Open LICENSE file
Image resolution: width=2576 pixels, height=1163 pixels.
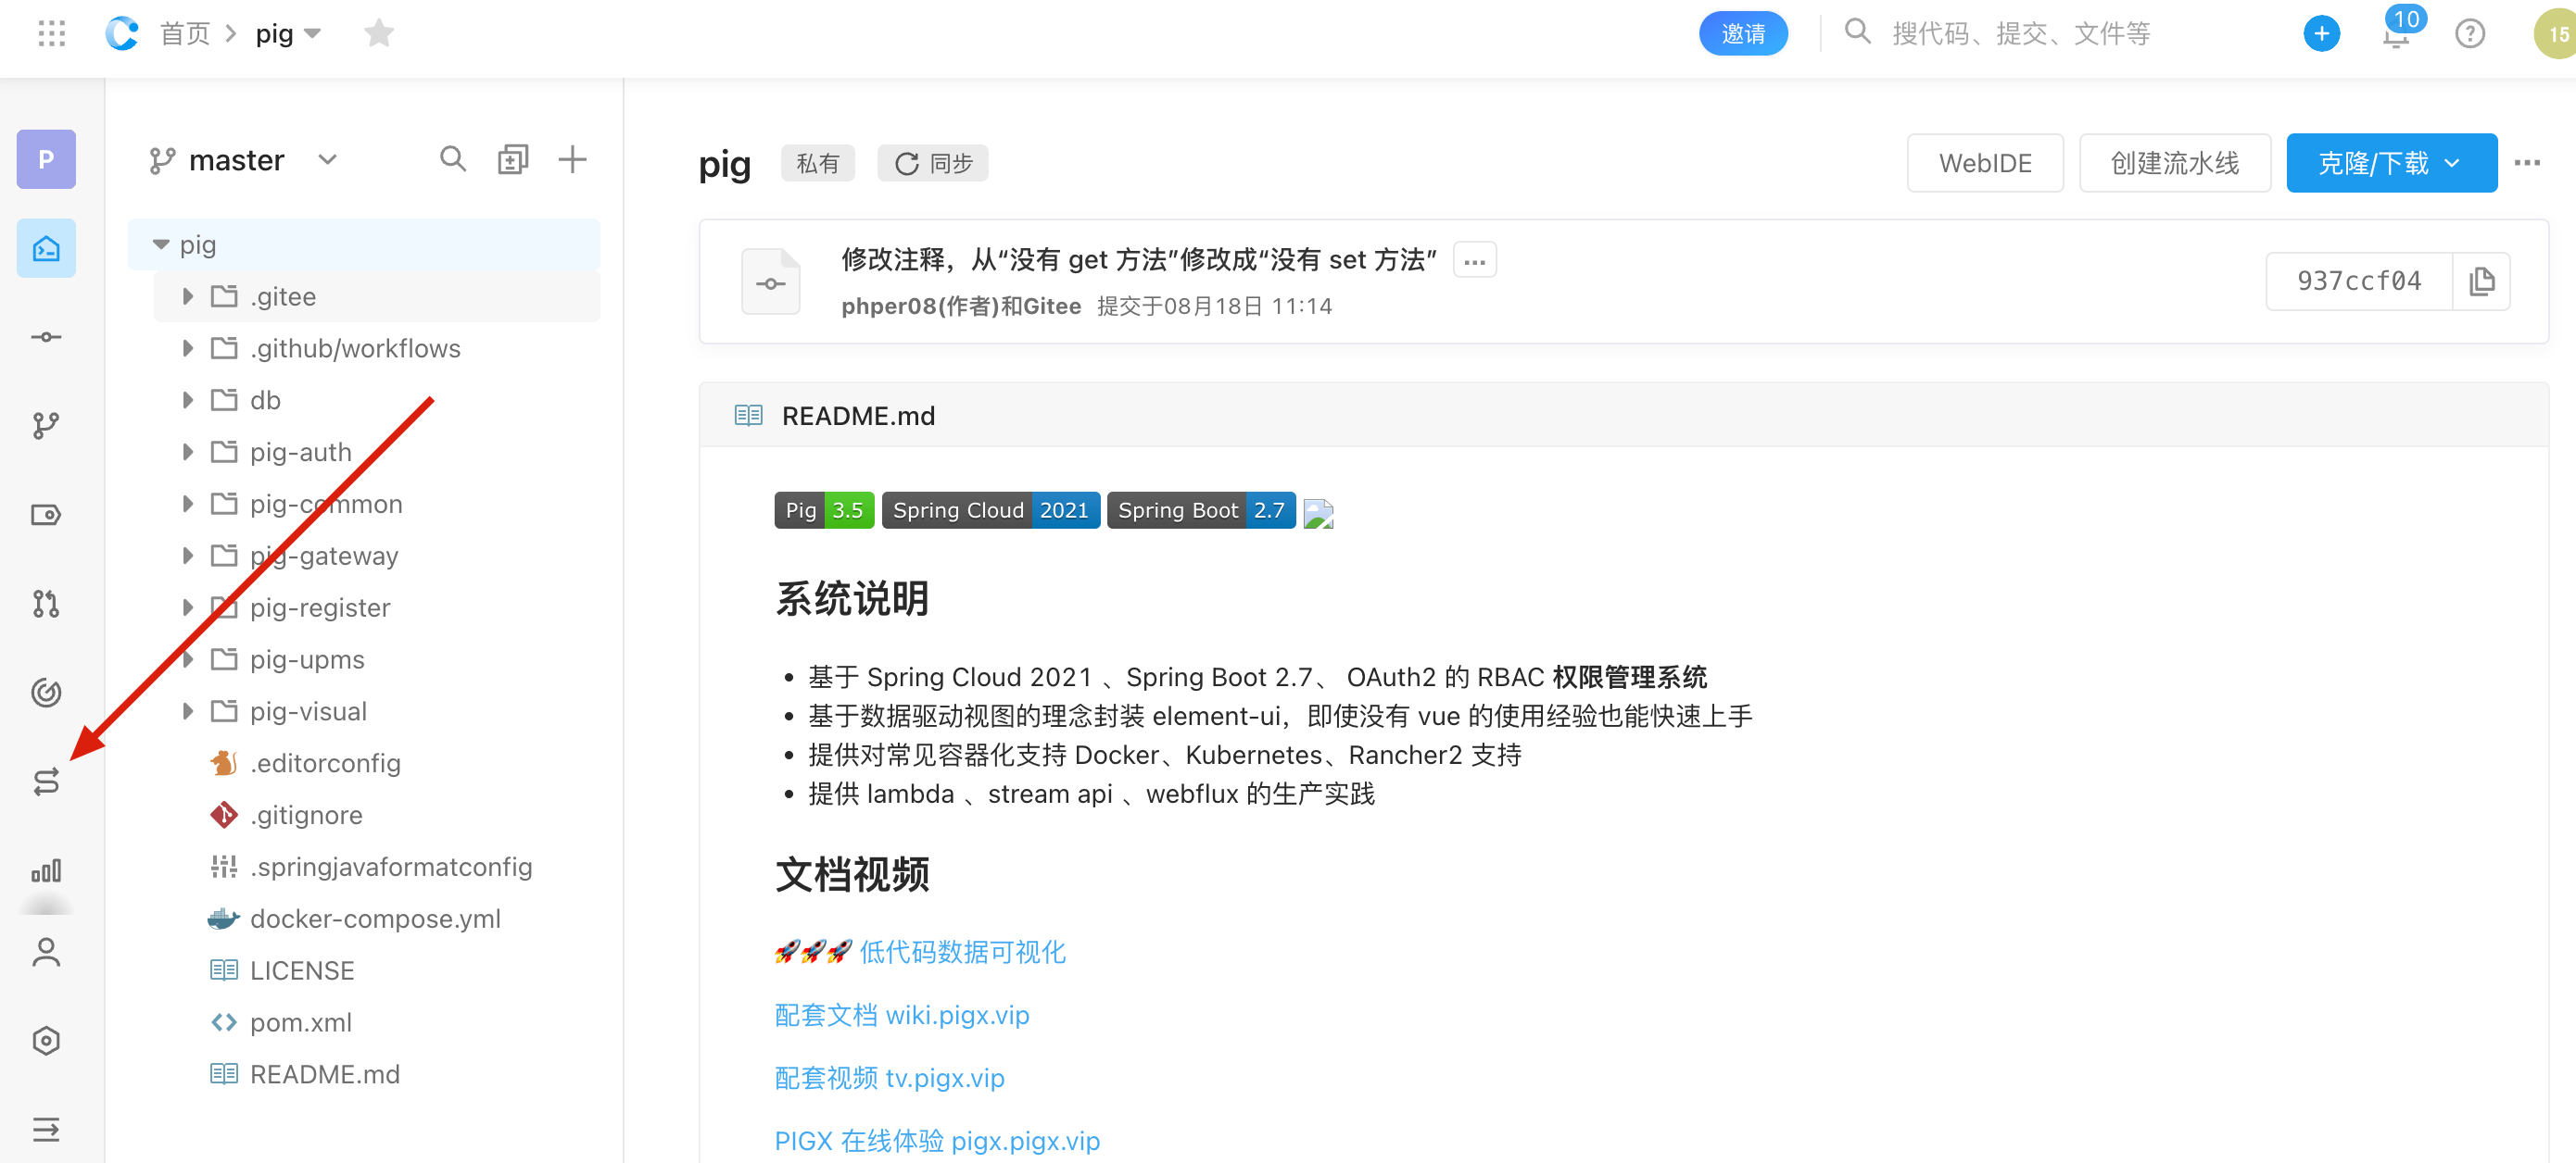pos(302,971)
